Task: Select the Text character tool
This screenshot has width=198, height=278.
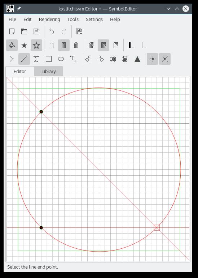Action: 73,59
